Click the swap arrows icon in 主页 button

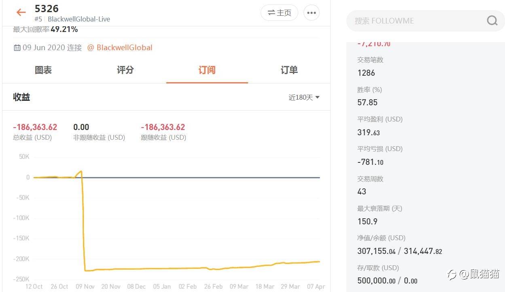tap(271, 13)
